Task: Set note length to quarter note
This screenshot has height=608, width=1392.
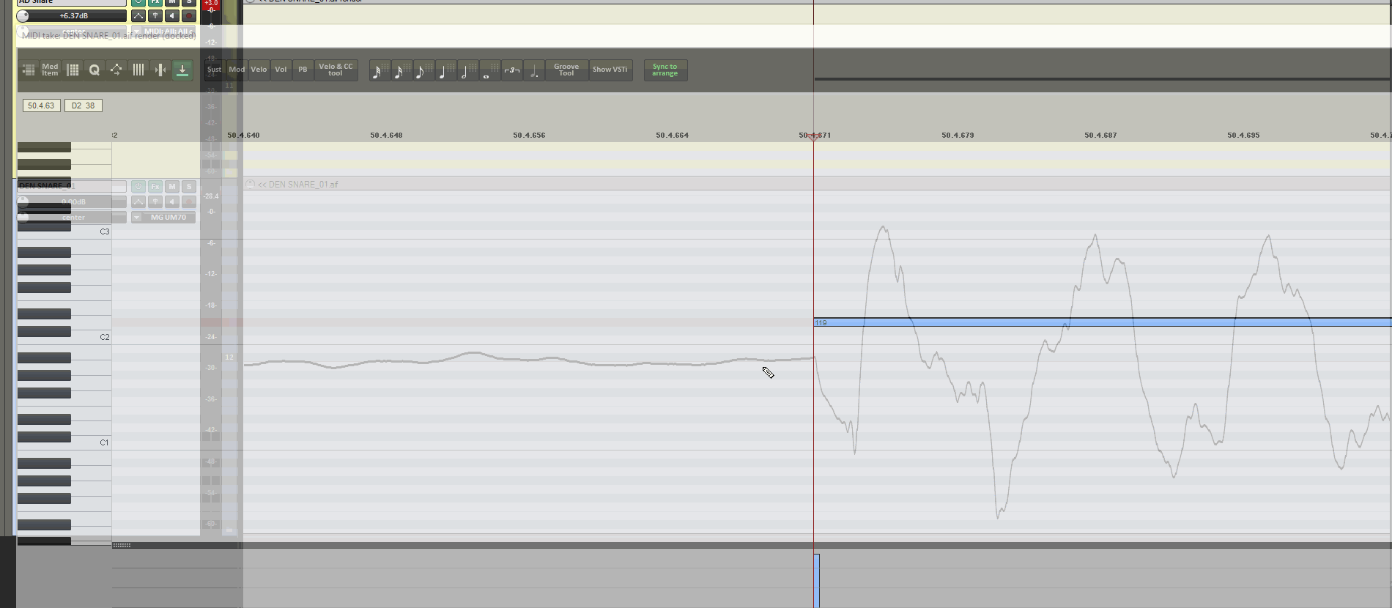Action: pyautogui.click(x=445, y=71)
